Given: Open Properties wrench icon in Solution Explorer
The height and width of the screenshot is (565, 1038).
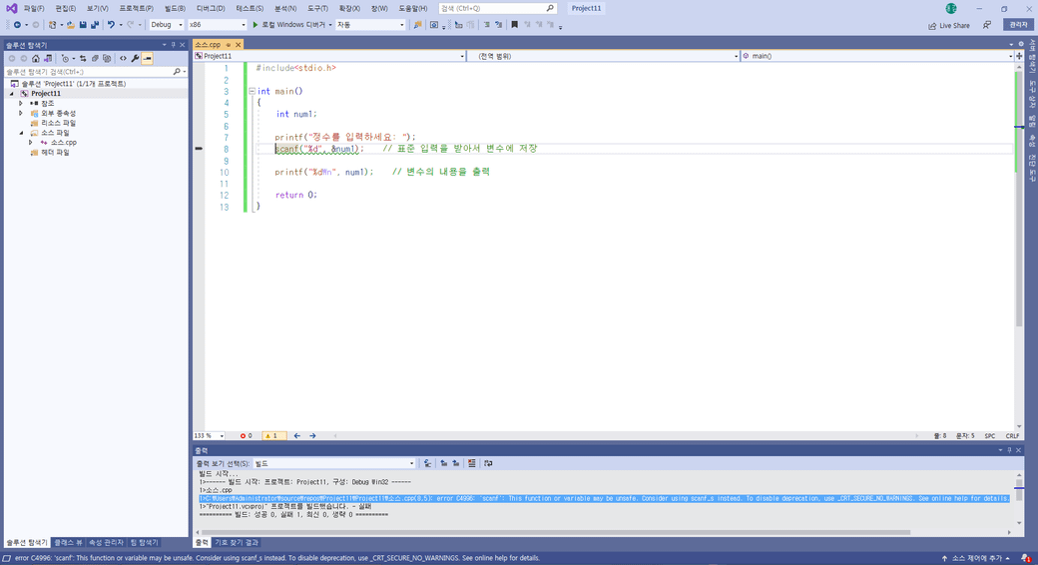Looking at the screenshot, I should coord(135,58).
